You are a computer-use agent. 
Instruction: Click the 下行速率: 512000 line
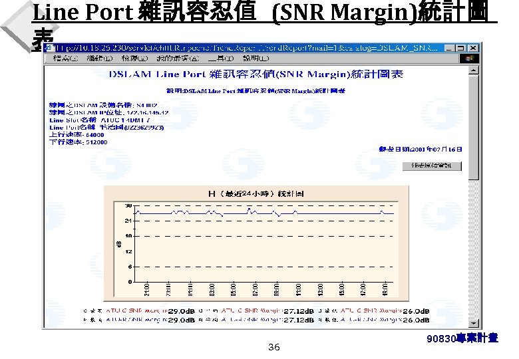click(78, 142)
